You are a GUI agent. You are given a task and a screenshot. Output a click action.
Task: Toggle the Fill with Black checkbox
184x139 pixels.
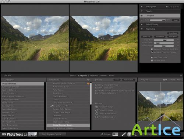pos(152,60)
